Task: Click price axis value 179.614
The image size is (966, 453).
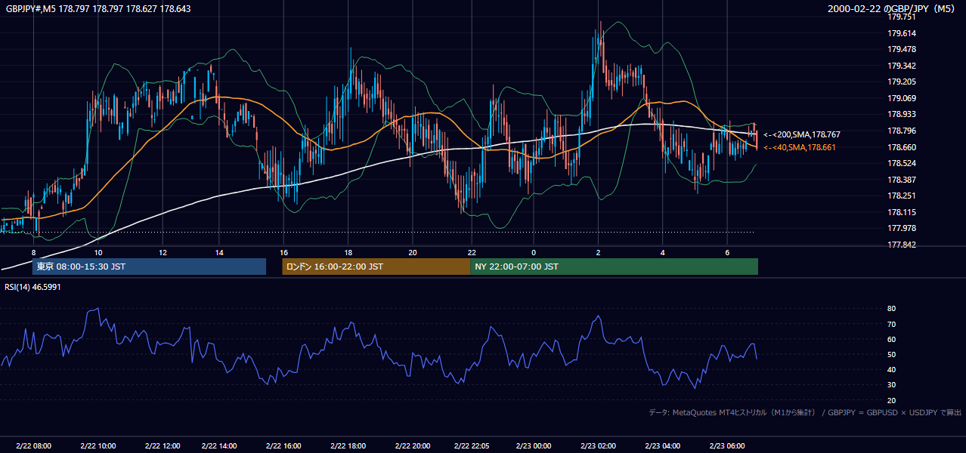Action: click(x=902, y=33)
